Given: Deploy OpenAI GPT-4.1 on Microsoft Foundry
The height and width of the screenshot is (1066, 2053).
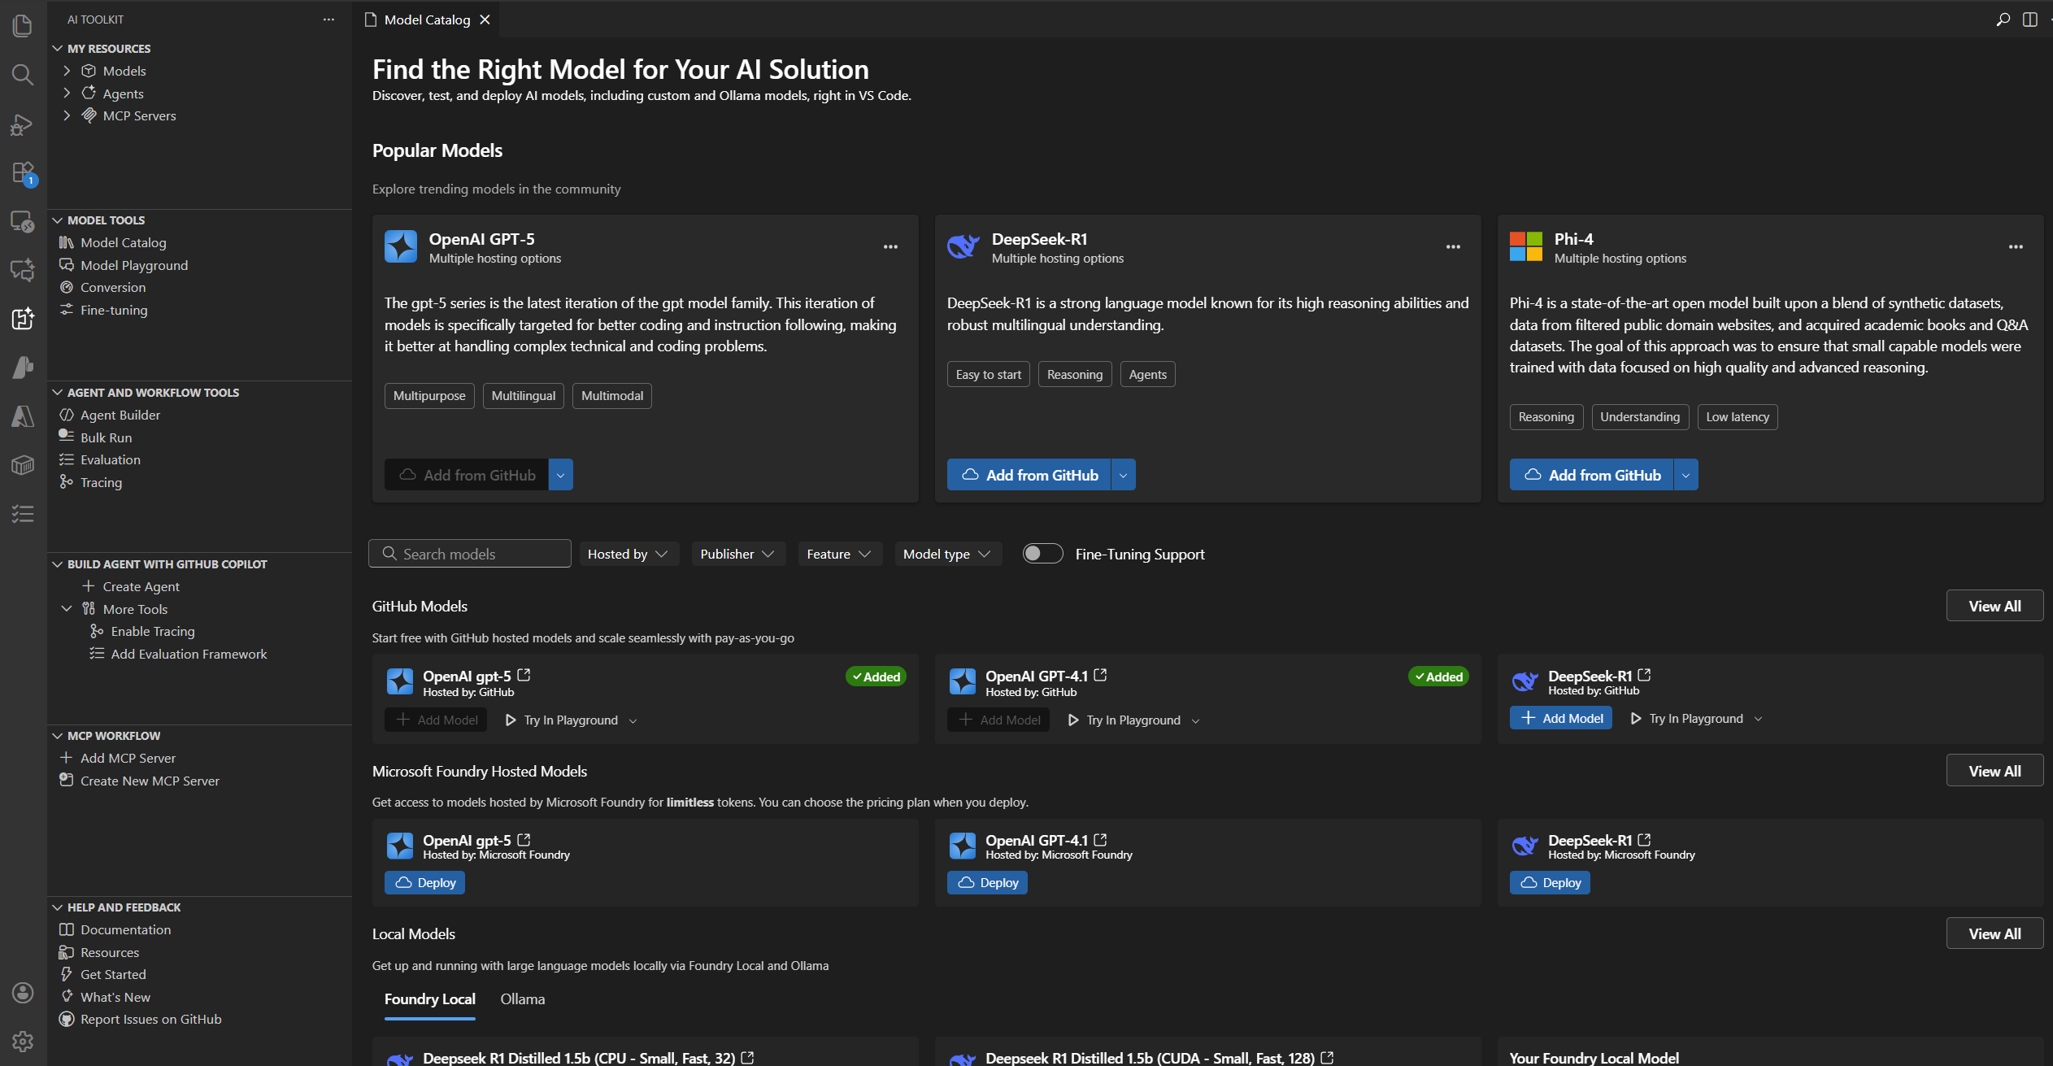Looking at the screenshot, I should [986, 882].
